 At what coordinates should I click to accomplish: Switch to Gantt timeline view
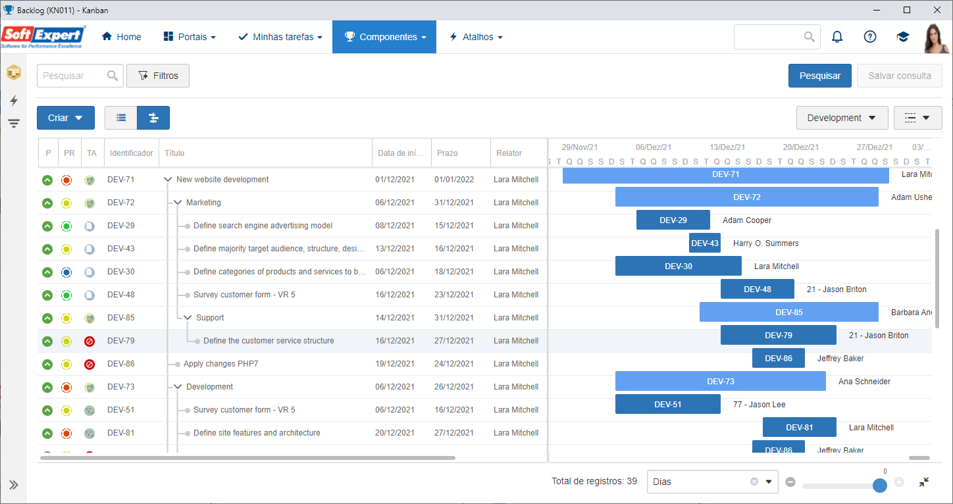pos(153,118)
